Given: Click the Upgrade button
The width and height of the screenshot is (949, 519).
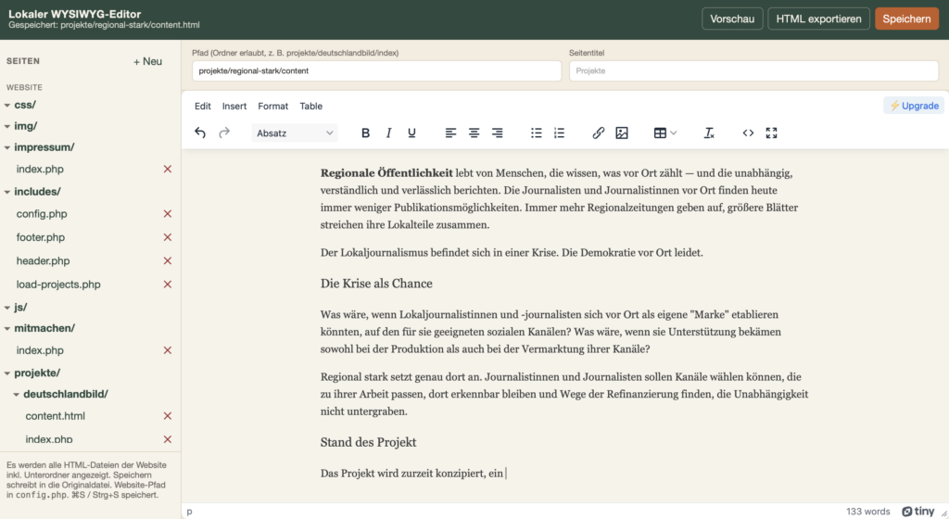Looking at the screenshot, I should point(914,106).
